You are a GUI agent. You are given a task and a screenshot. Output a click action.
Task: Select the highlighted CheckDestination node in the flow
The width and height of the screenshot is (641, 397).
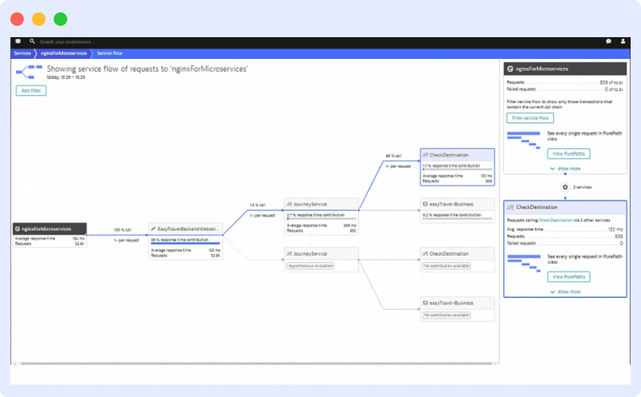pyautogui.click(x=457, y=167)
